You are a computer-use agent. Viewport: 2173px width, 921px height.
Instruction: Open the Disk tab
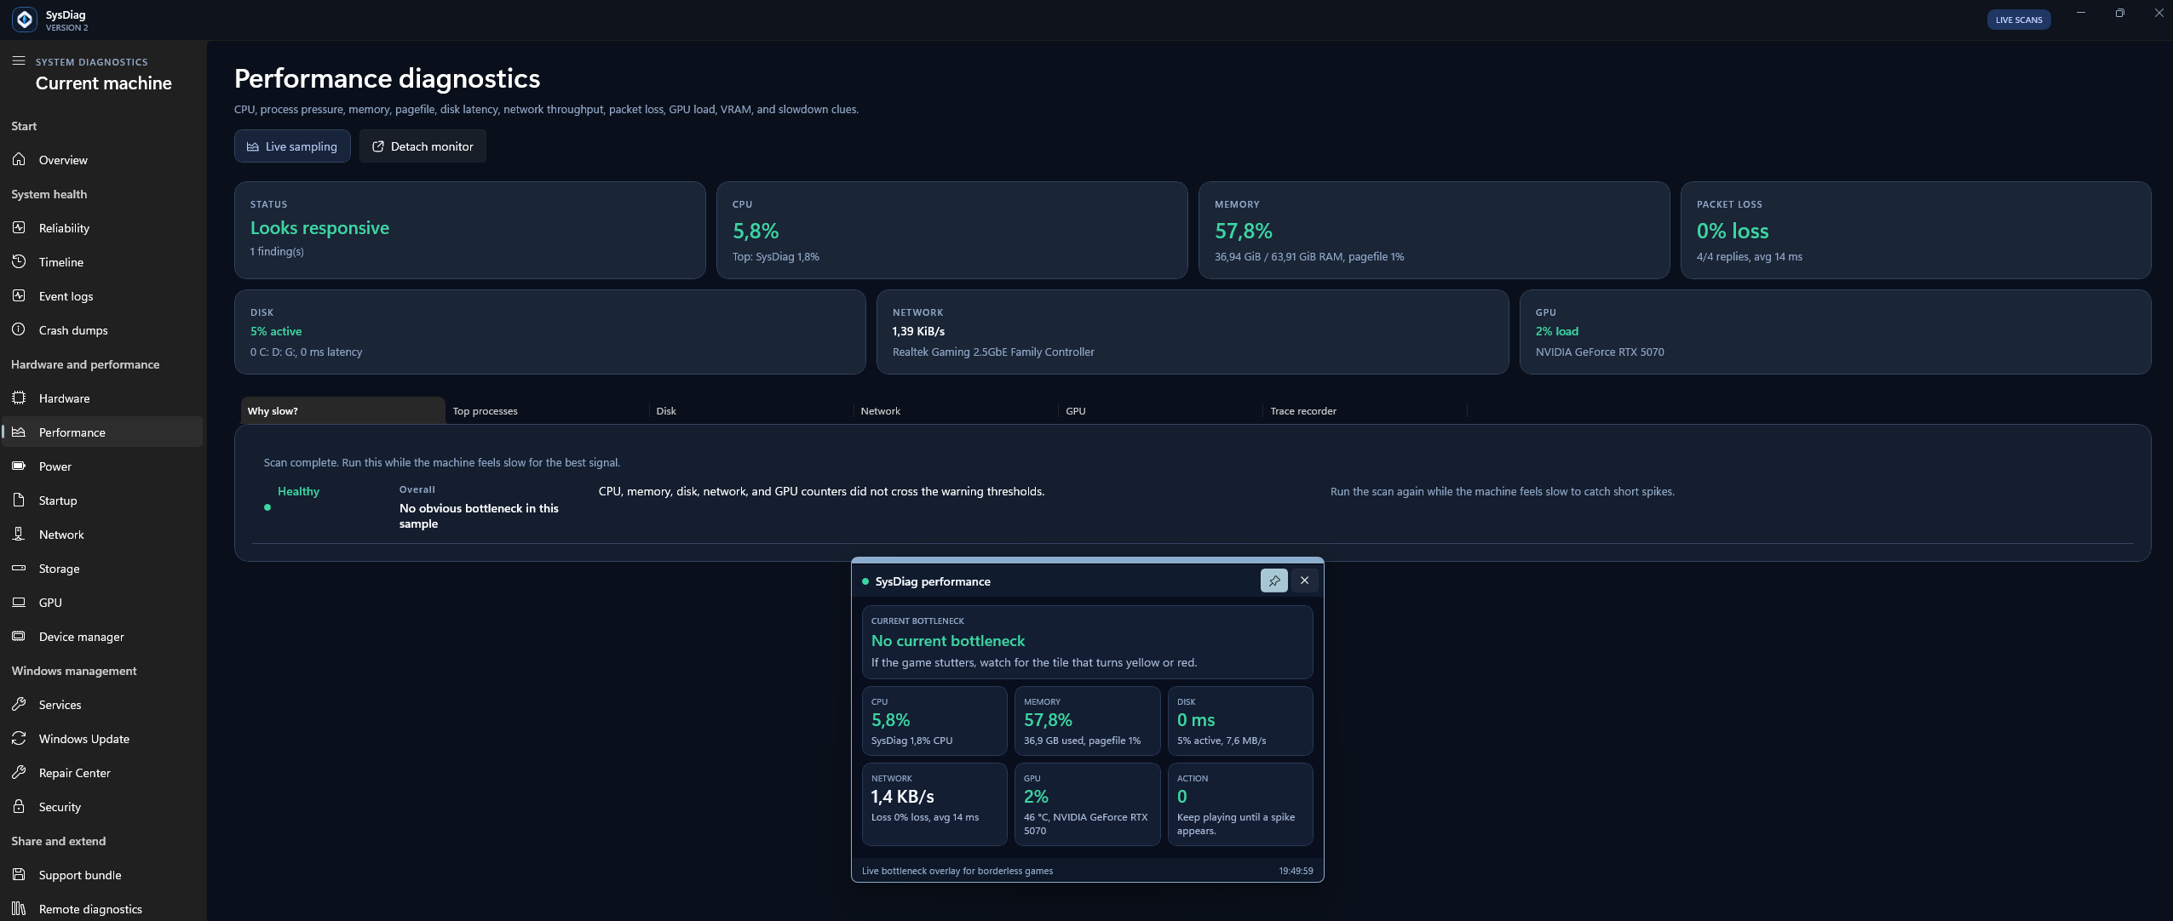tap(751, 410)
